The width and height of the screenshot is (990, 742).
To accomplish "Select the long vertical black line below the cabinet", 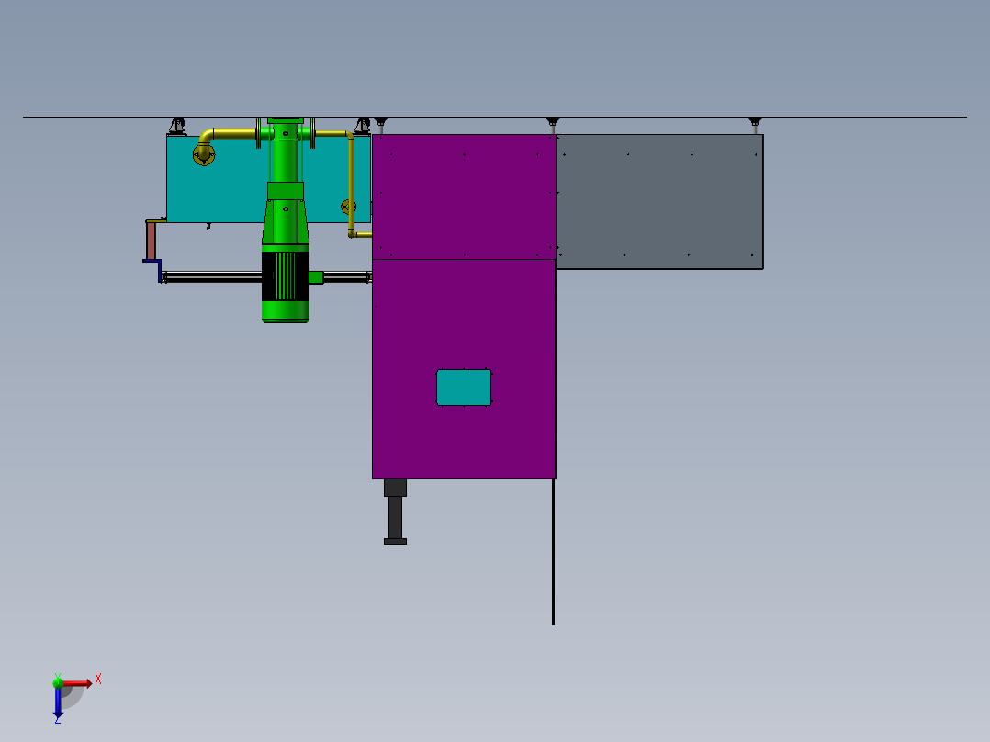I will [553, 552].
